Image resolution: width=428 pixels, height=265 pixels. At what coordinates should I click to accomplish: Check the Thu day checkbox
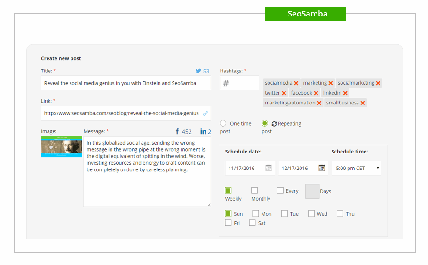coord(340,213)
